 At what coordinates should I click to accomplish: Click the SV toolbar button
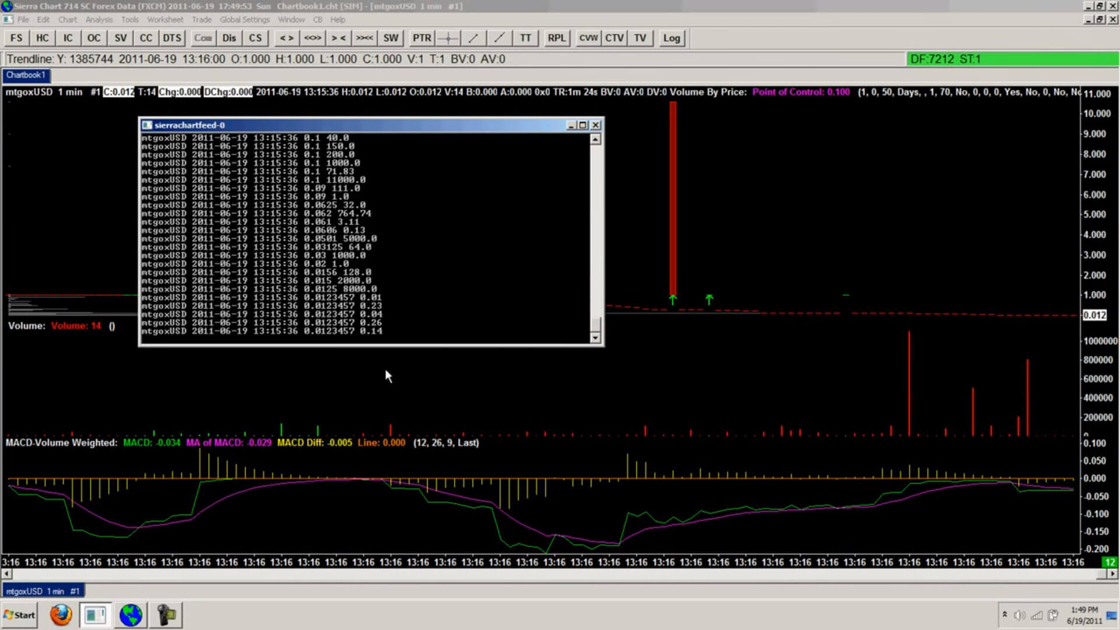(x=120, y=38)
